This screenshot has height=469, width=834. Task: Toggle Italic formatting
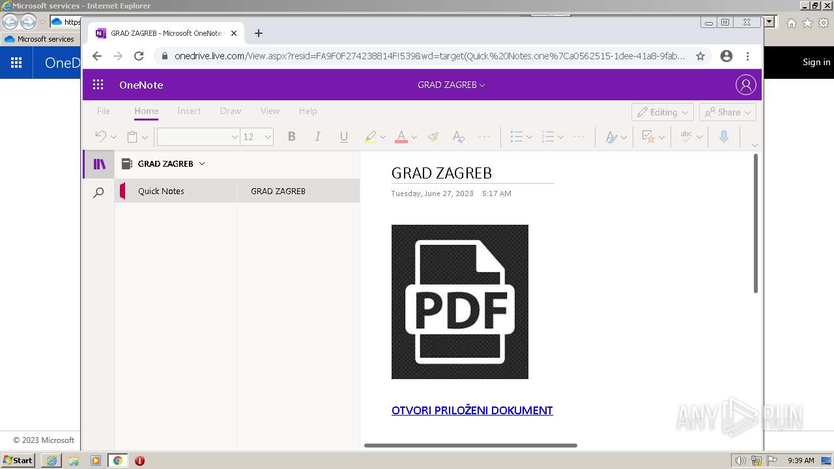(x=317, y=136)
